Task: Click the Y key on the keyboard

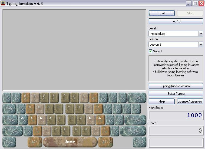Action: [70, 109]
